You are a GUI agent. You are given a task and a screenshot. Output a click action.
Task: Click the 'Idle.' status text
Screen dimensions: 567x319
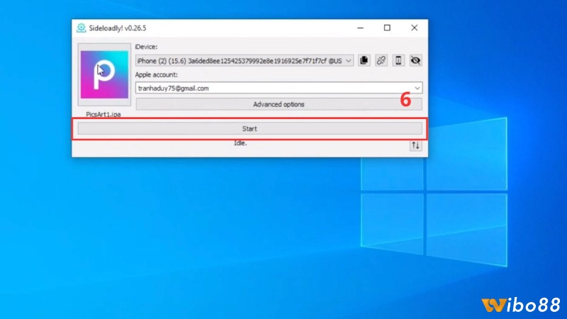tap(240, 143)
